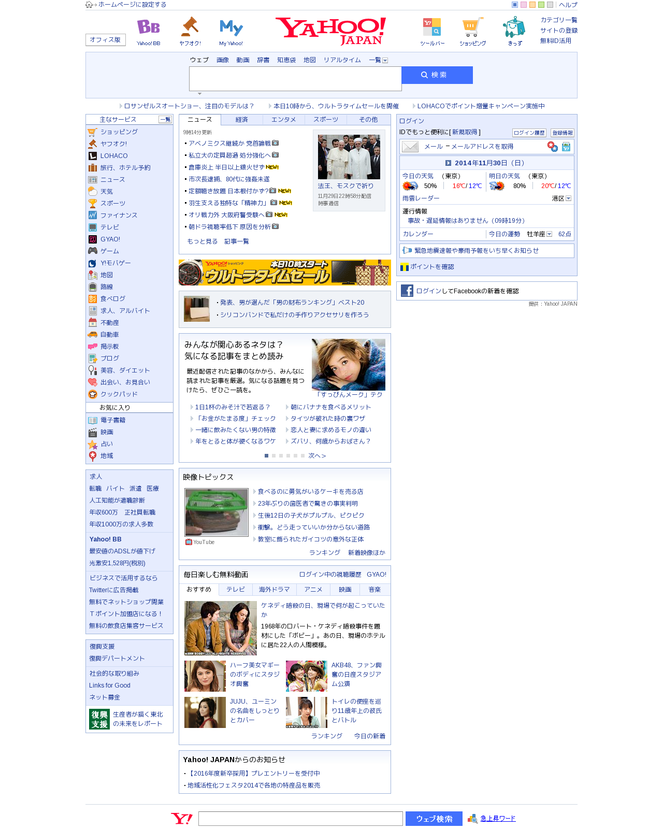Open the カテゴリ一覧 link
Viewport: 663px width, 829px height.
tap(559, 20)
